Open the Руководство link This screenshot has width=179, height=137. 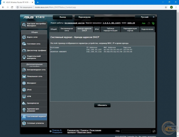[x=73, y=130]
